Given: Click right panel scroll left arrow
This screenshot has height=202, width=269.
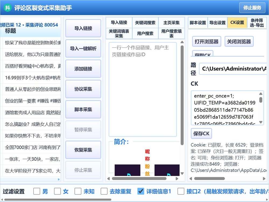Looking at the screenshot, I should pos(190,179).
